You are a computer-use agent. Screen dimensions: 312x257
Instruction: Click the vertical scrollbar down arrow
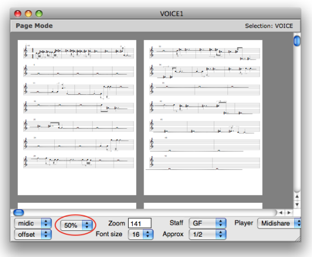click(x=297, y=205)
